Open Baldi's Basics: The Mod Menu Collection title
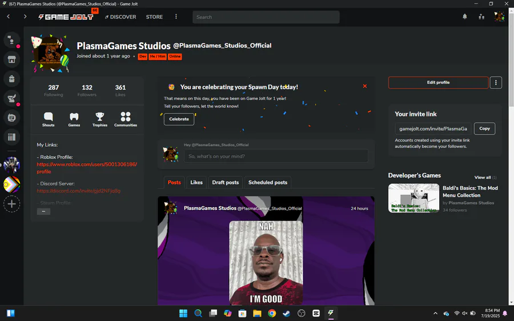 pos(470,191)
